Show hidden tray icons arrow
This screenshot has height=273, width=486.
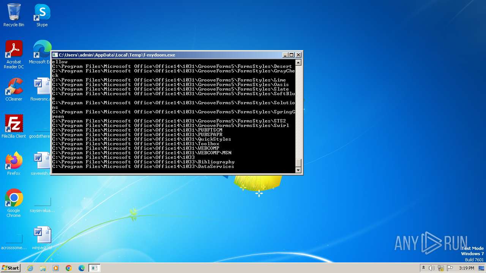[x=423, y=268]
